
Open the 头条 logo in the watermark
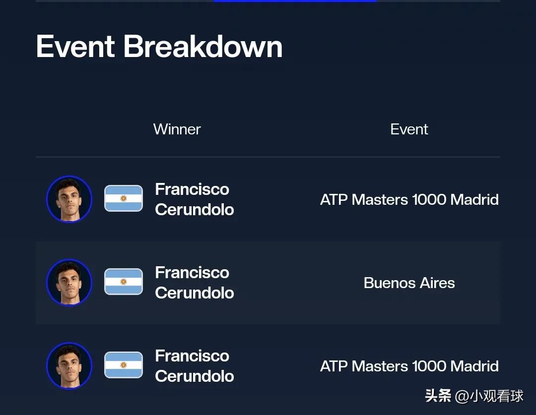click(x=438, y=396)
